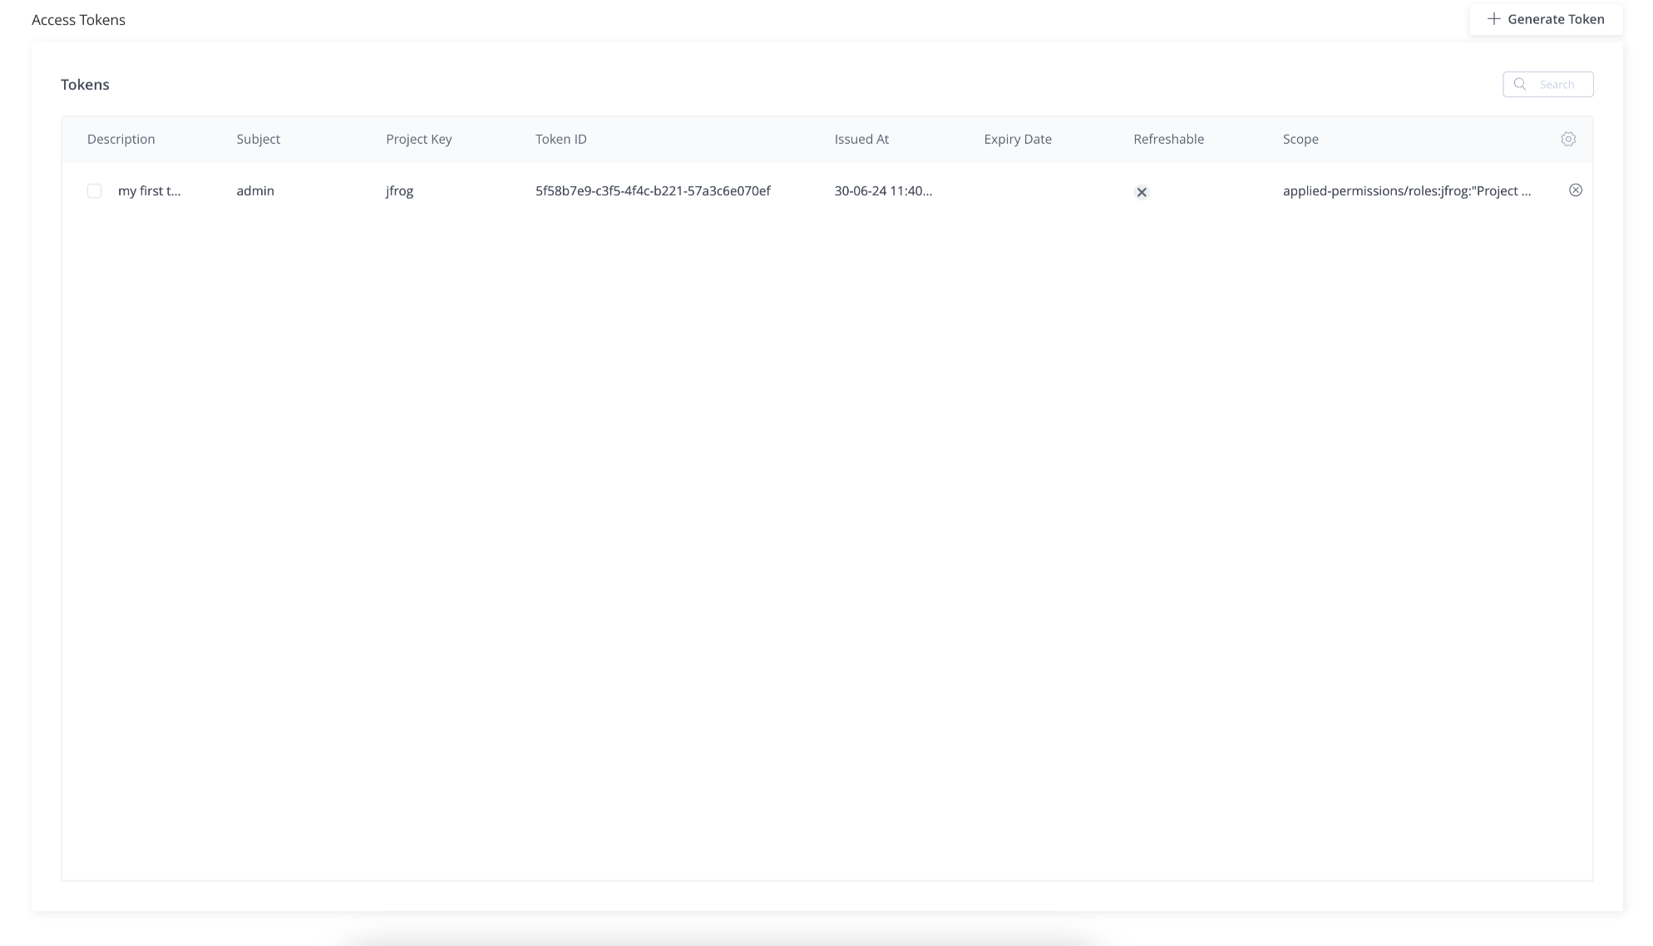The width and height of the screenshot is (1653, 946).
Task: Sort by Project Key column header
Action: point(418,139)
